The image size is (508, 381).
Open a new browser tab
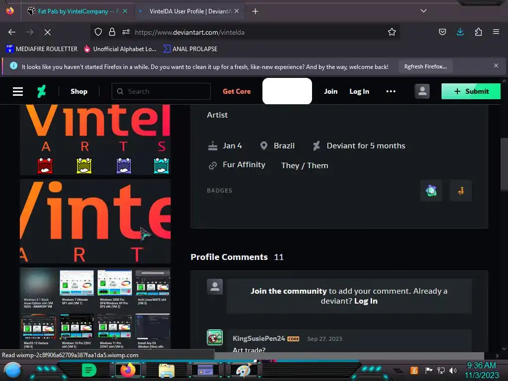point(255,11)
